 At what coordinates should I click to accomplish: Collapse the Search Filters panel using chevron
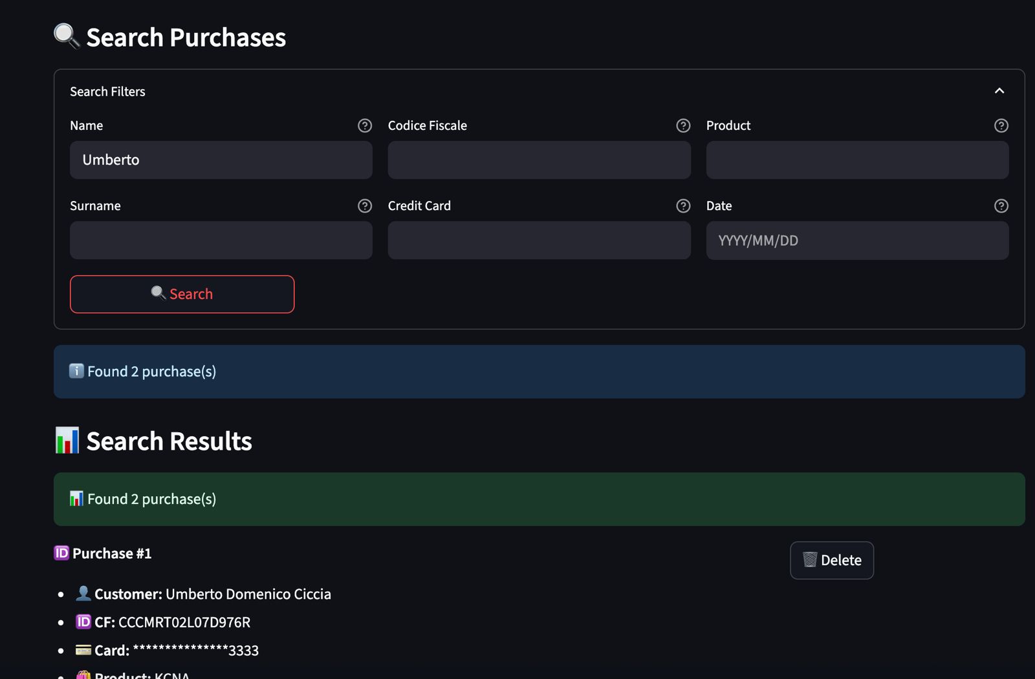click(999, 91)
